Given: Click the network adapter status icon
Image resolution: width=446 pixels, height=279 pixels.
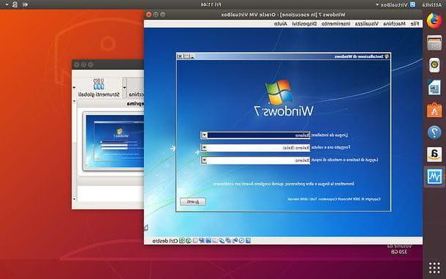Looking at the screenshot, I should (228, 240).
